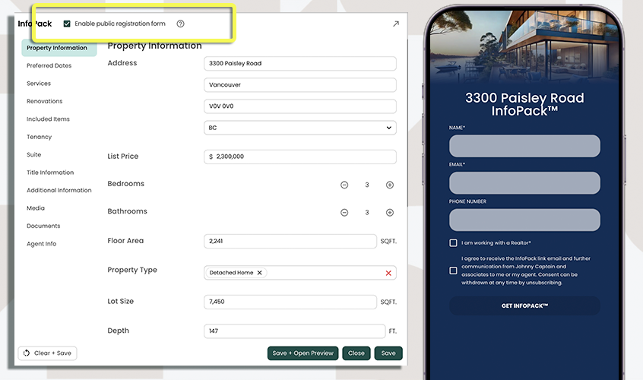The width and height of the screenshot is (643, 380).
Task: Click the help question mark icon
Action: click(x=180, y=24)
